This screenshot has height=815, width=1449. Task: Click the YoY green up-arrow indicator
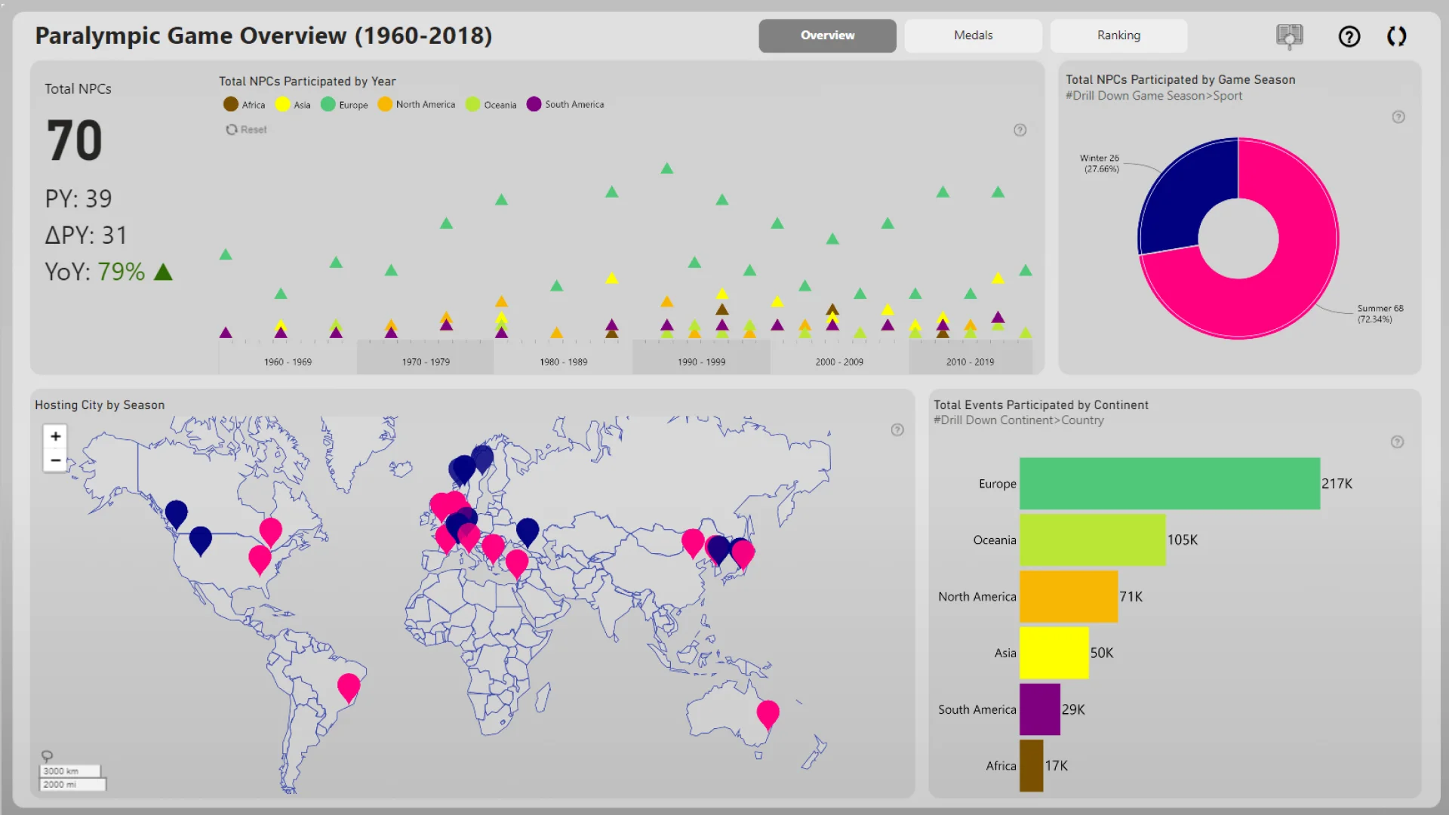(x=163, y=272)
